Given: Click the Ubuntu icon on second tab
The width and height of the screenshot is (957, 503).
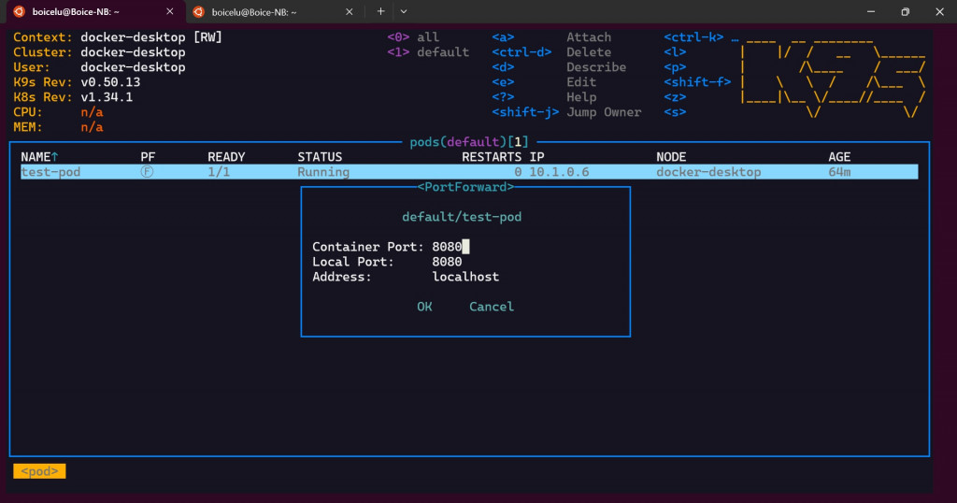Looking at the screenshot, I should [198, 11].
